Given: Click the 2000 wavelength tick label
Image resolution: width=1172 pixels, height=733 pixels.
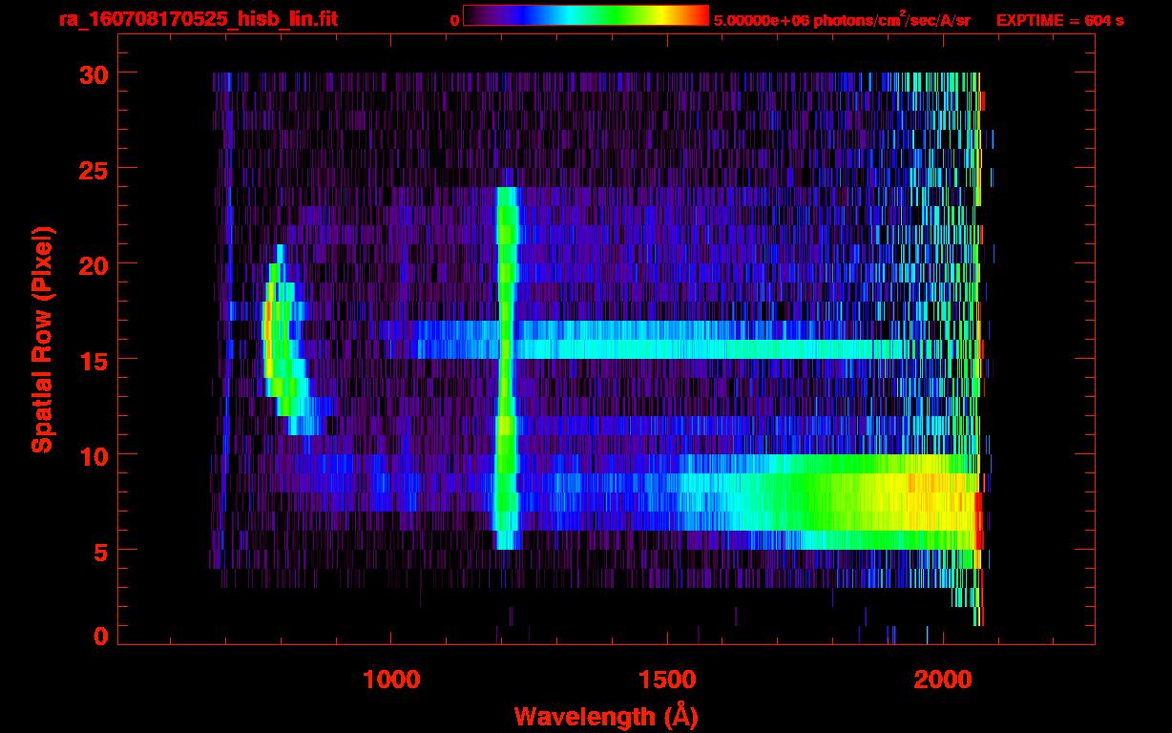Looking at the screenshot, I should [x=943, y=680].
